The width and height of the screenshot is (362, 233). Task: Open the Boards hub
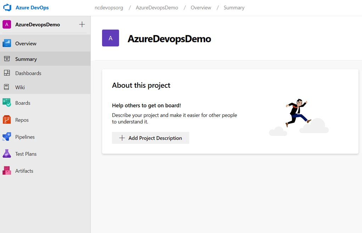click(x=45, y=103)
